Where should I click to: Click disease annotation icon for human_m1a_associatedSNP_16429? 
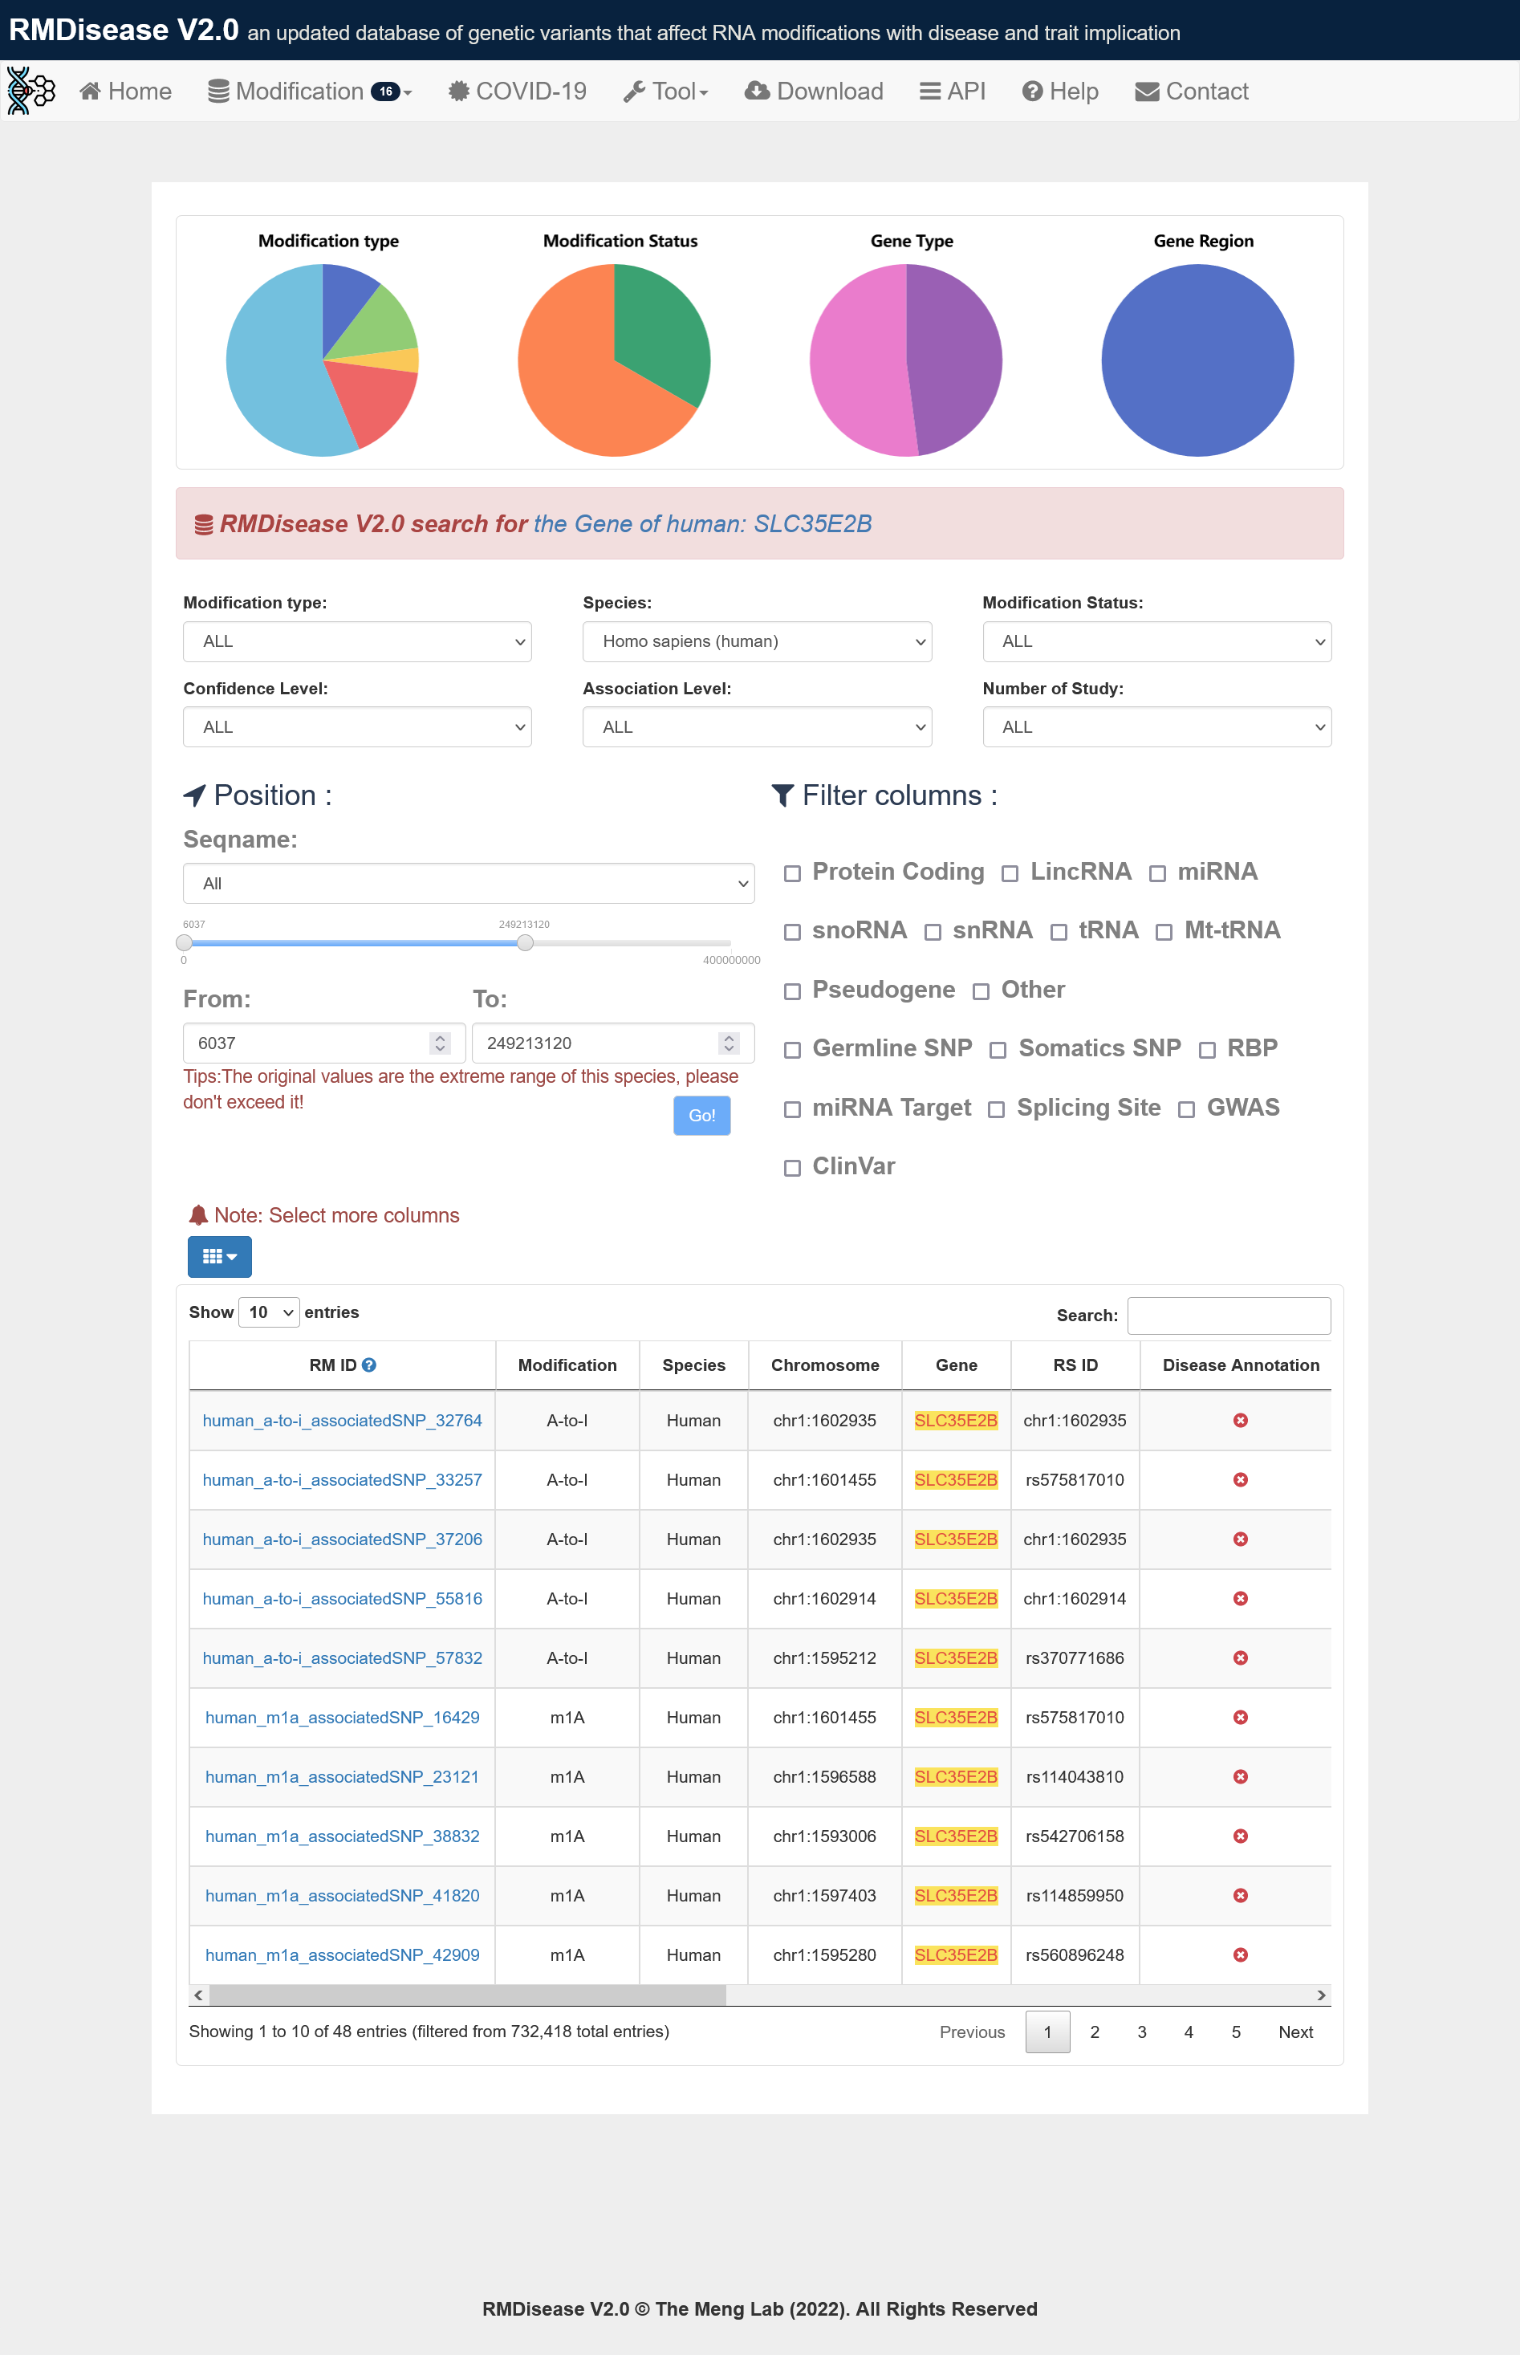tap(1241, 1718)
